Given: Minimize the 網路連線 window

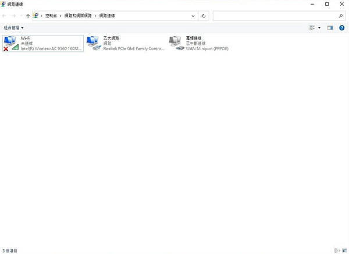Looking at the screenshot, I should (312, 4).
